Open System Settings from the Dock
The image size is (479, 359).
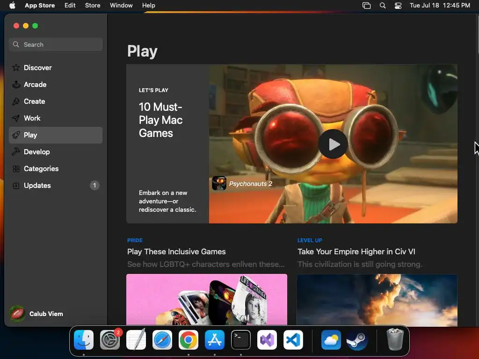tap(110, 340)
